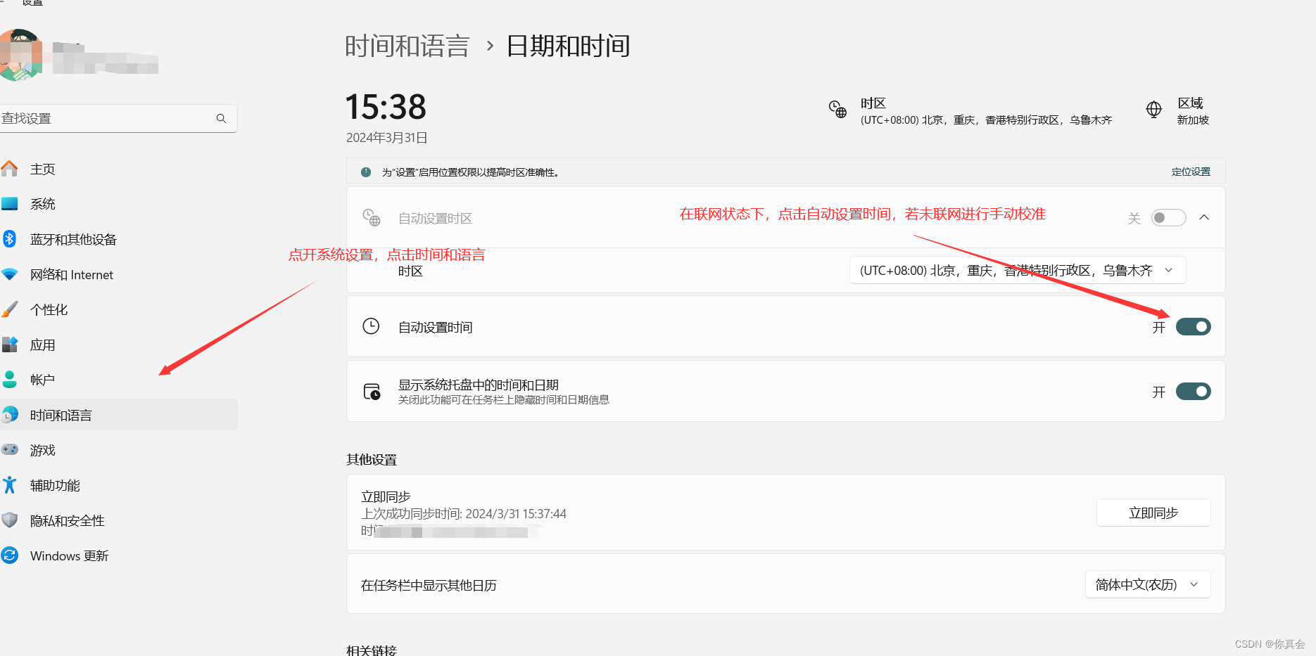
Task: Click the Time & language globe-clock icon
Action: coord(9,415)
